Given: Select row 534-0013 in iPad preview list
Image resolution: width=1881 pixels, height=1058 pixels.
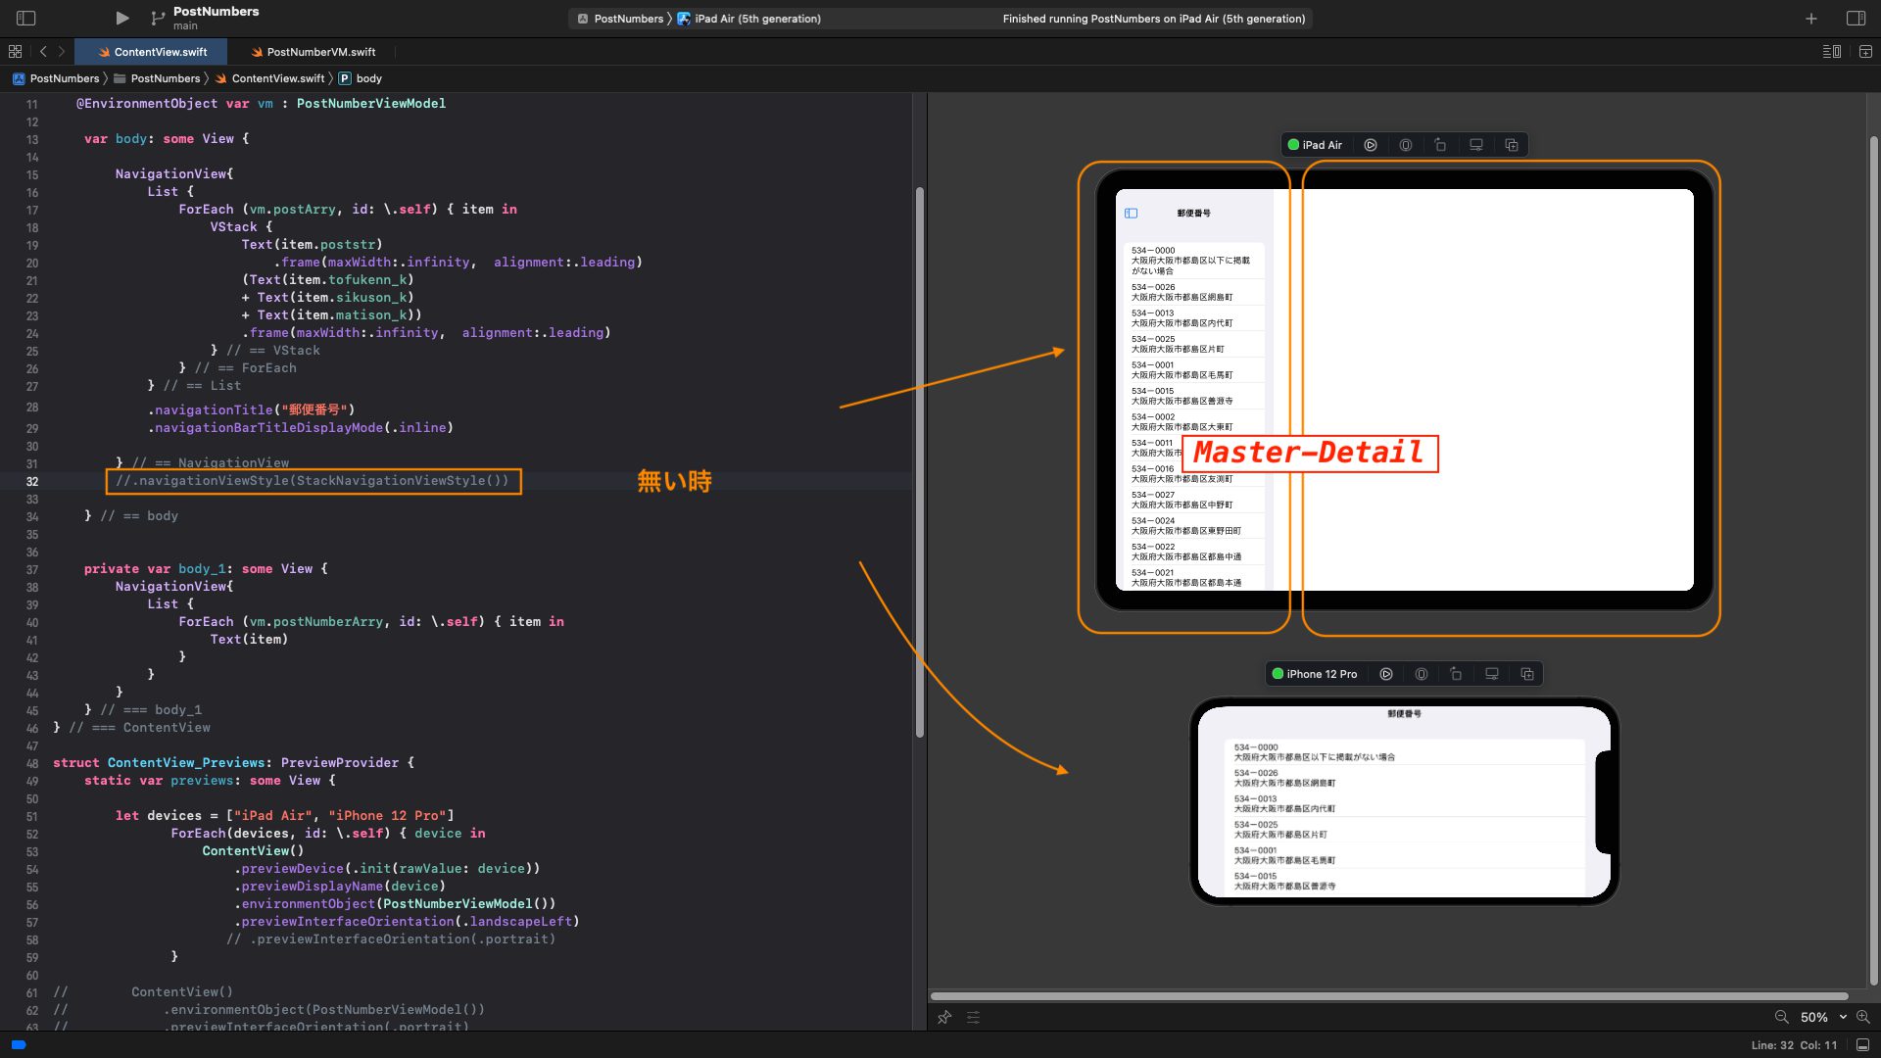Looking at the screenshot, I should pos(1192,318).
